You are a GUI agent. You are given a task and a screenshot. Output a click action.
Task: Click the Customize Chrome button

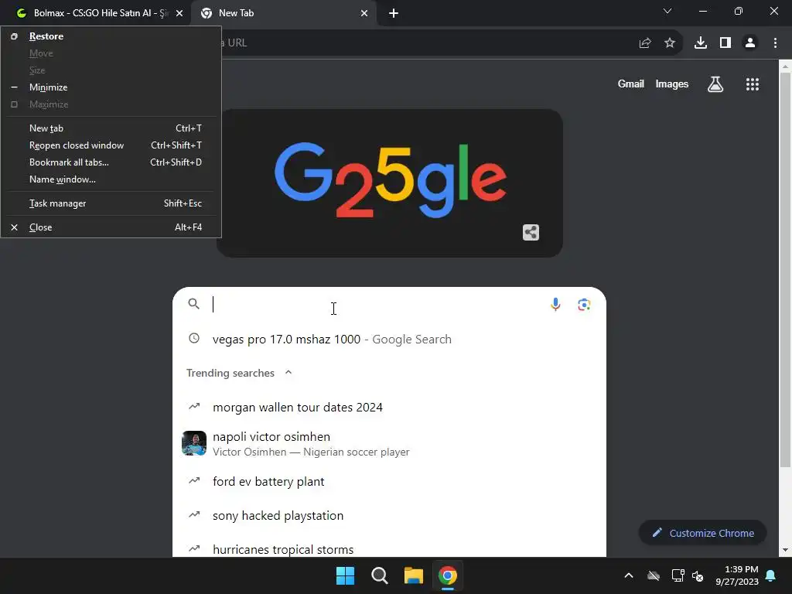coord(702,533)
